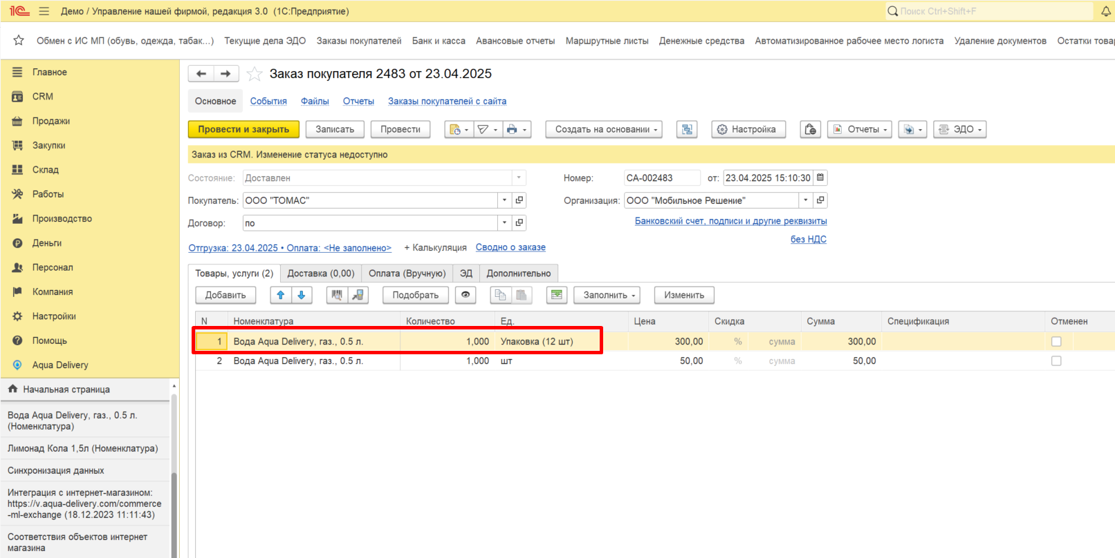The image size is (1115, 558).
Task: Click the Записать button
Action: click(x=335, y=129)
